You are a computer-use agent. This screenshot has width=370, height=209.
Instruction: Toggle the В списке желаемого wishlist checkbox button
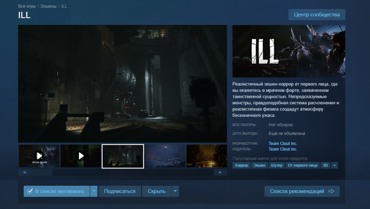tap(57, 191)
